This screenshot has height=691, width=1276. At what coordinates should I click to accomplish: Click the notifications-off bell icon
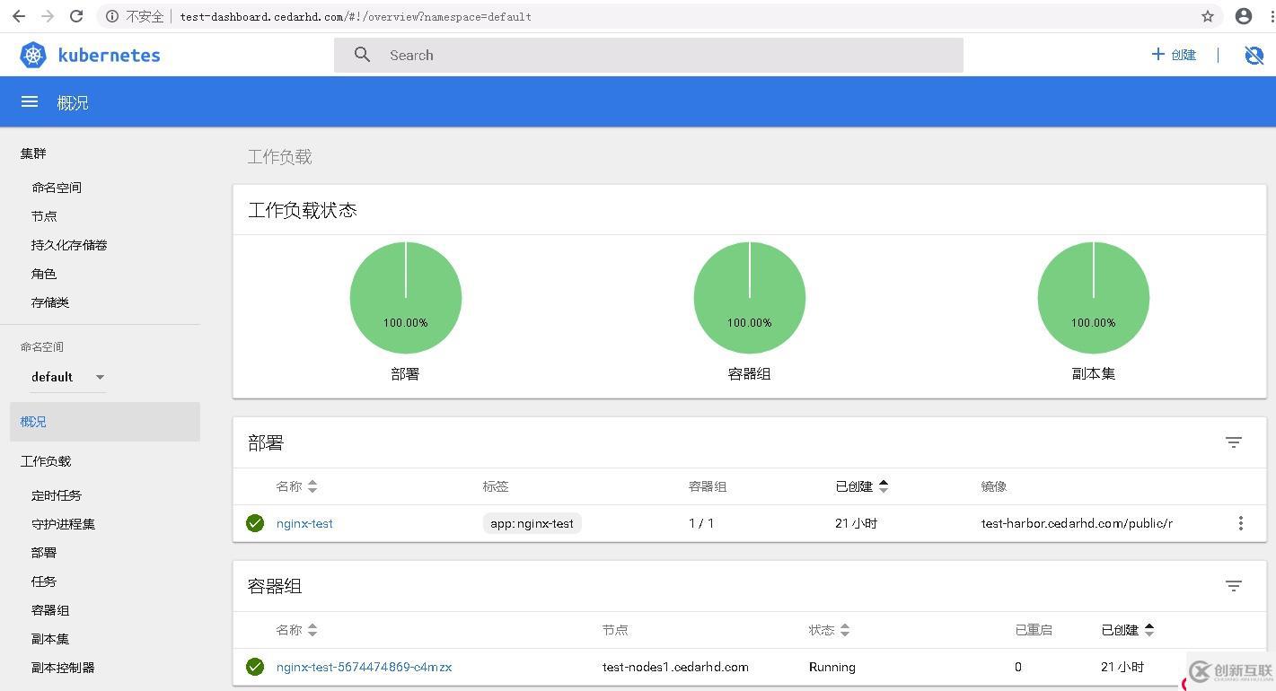coord(1254,55)
